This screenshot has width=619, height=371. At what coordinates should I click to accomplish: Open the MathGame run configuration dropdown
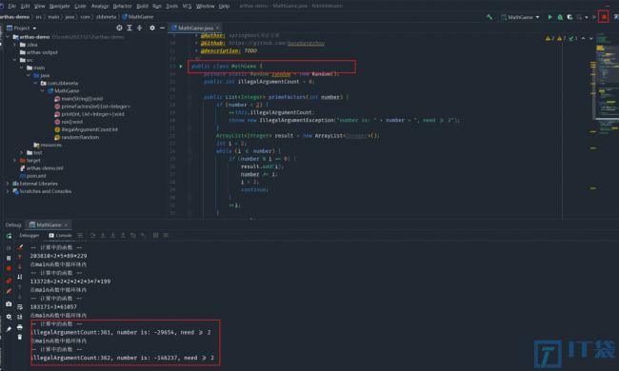[520, 17]
